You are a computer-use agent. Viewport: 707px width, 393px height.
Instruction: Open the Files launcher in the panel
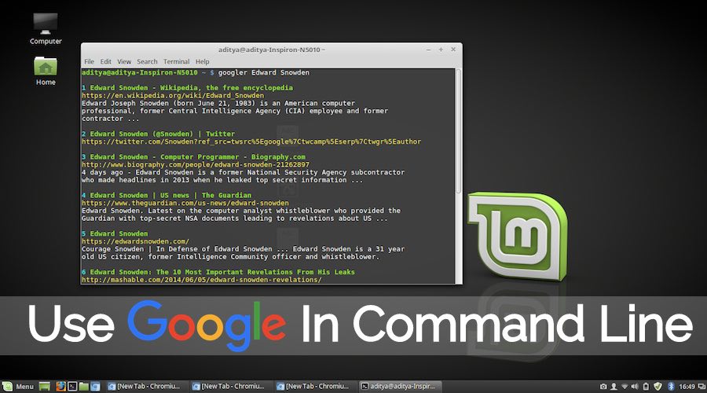(x=84, y=386)
